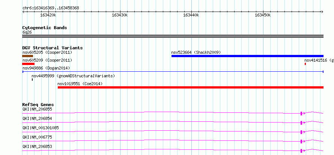Click the red nsv605209 variant bar
The image size is (334, 155).
coord(28,64)
